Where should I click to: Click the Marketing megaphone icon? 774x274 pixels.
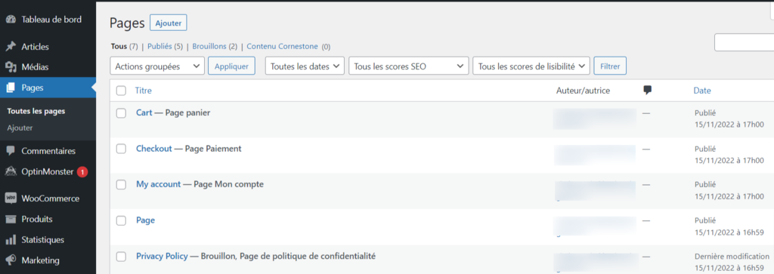pyautogui.click(x=11, y=260)
